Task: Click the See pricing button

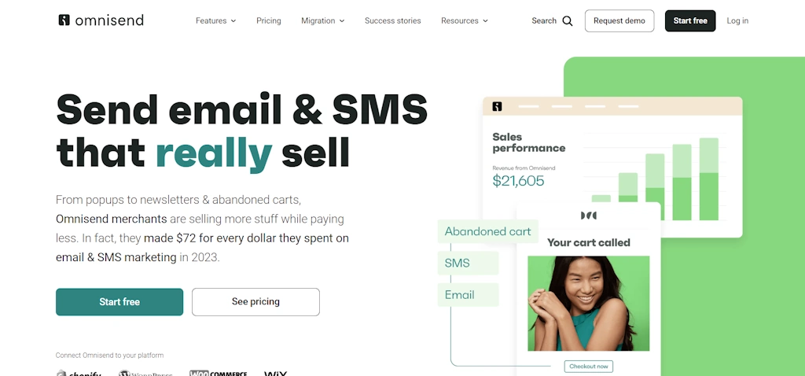Action: click(255, 302)
